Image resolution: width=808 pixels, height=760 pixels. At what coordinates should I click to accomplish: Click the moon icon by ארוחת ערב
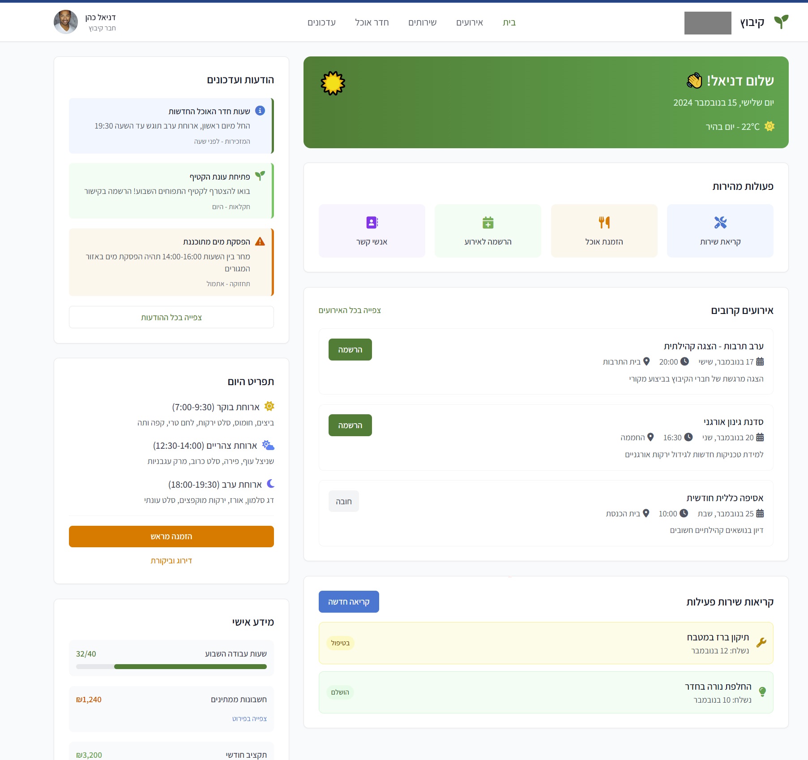coord(270,484)
